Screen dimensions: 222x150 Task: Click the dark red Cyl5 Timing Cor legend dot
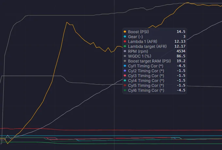click(x=125, y=85)
